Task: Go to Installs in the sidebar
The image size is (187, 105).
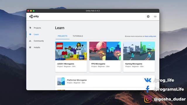Action: click(37, 47)
